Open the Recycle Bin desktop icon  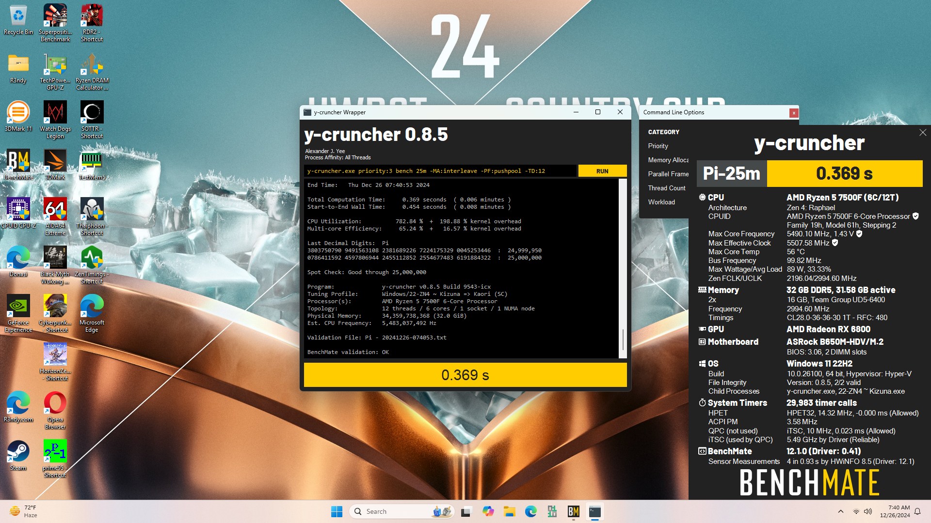click(18, 20)
